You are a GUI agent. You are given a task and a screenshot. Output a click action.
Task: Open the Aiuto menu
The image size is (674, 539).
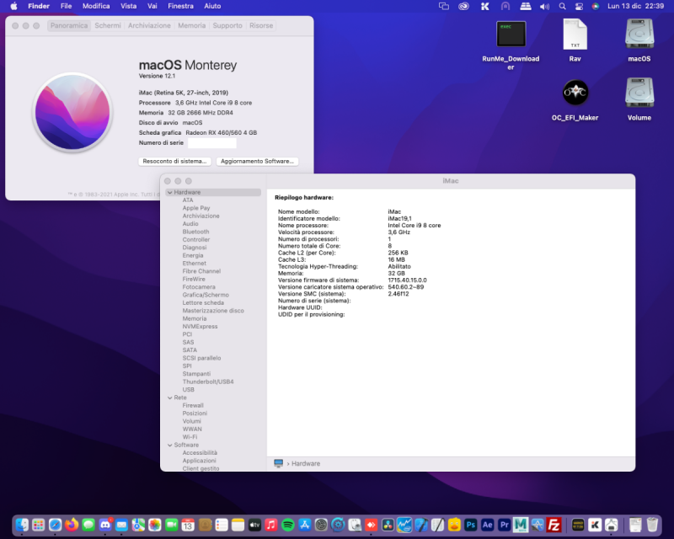212,6
